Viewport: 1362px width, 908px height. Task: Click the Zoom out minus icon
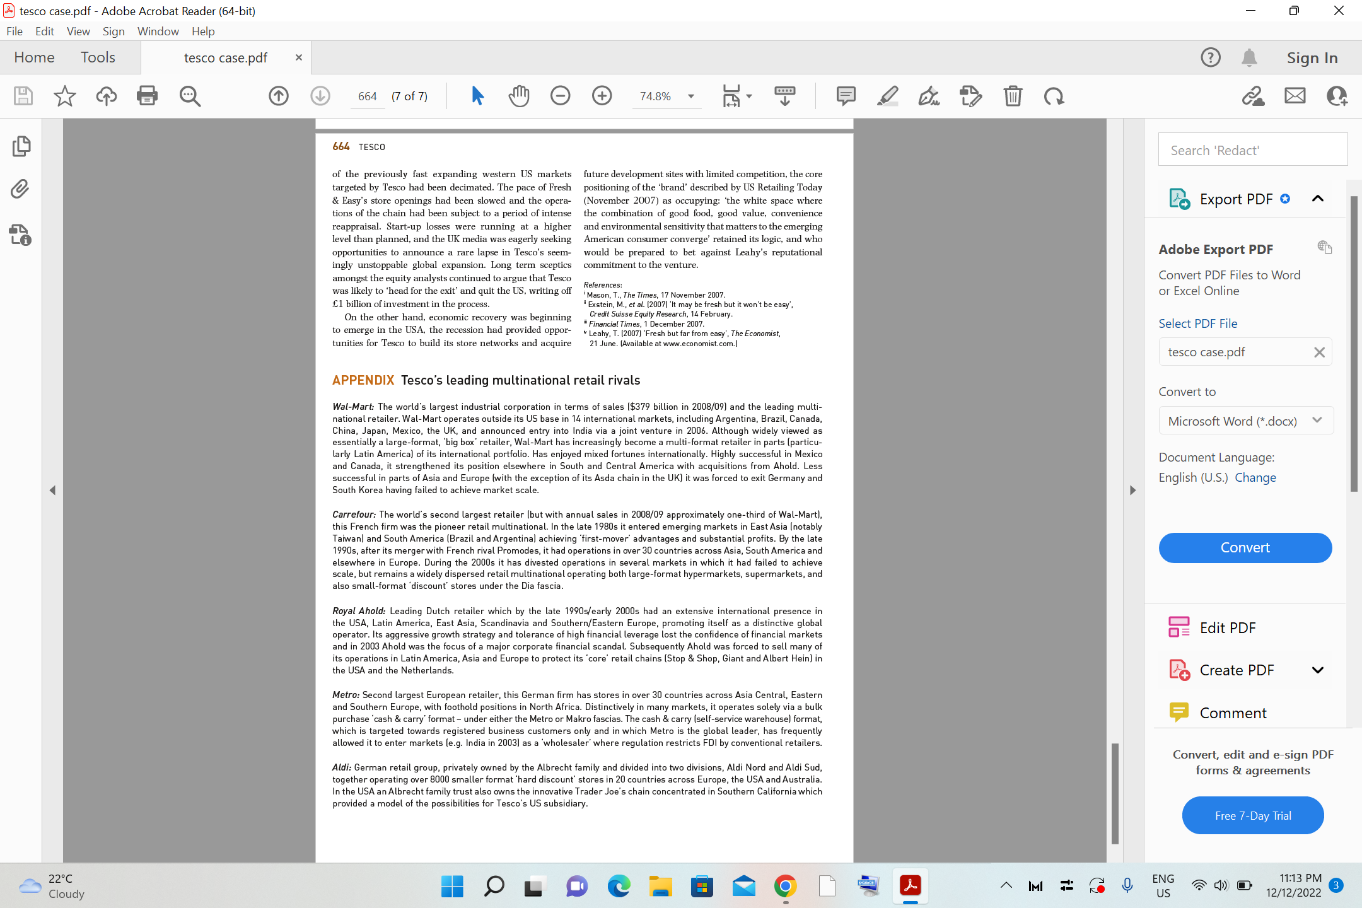pyautogui.click(x=560, y=96)
